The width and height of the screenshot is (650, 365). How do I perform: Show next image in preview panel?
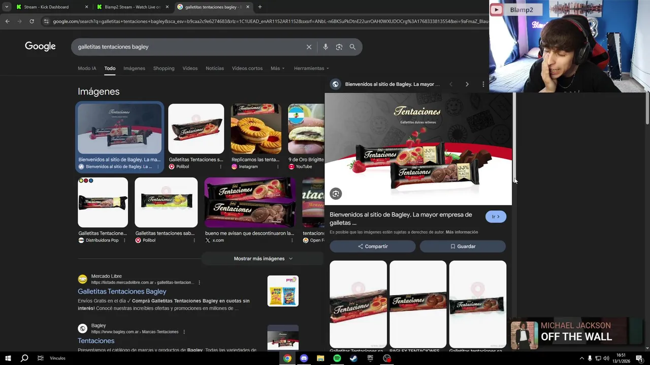point(467,84)
